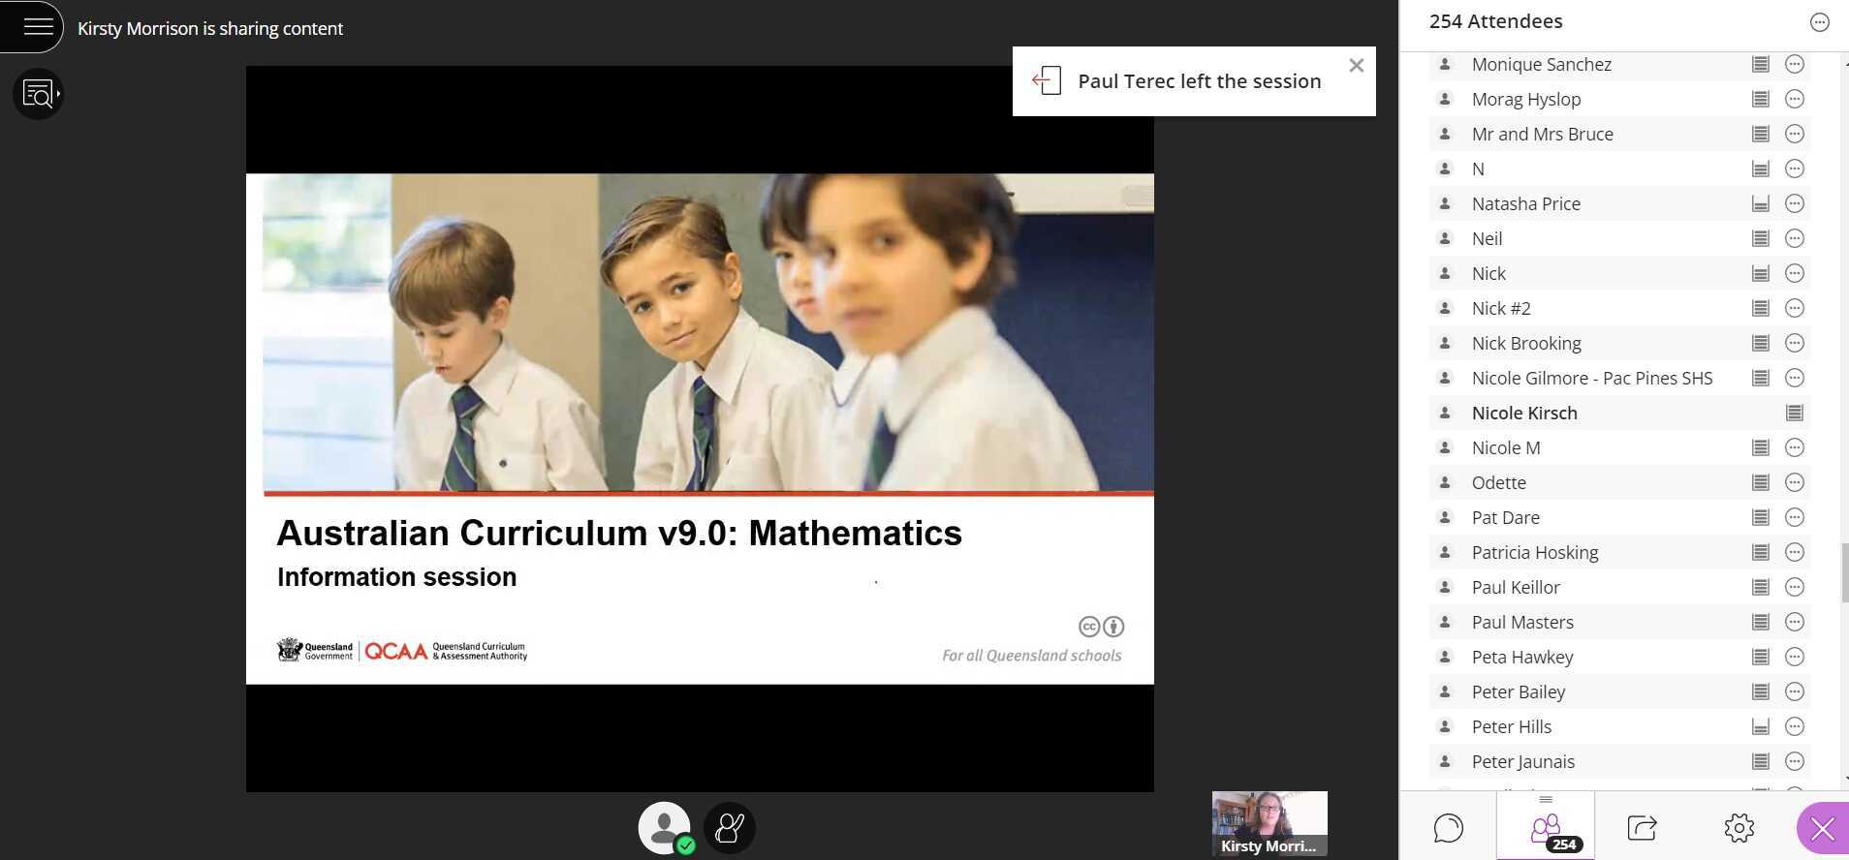Select attendee name Paul Masters

point(1522,622)
